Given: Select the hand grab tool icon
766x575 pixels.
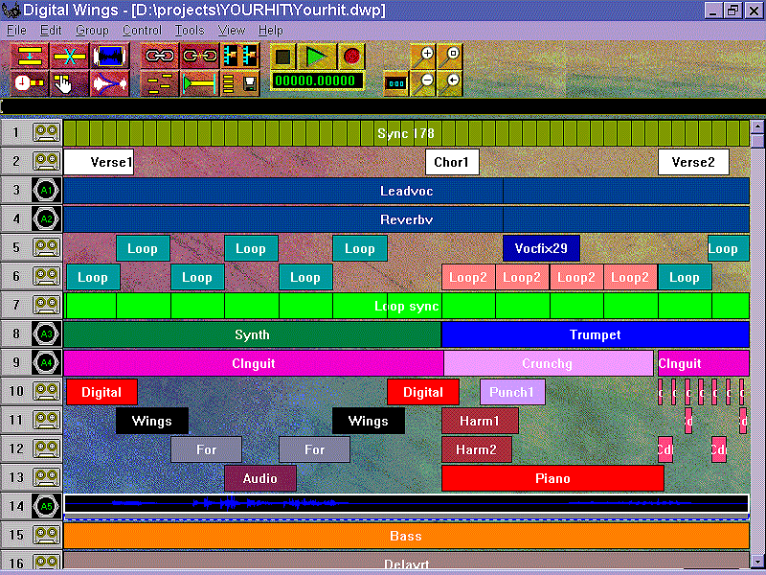Looking at the screenshot, I should click(x=62, y=83).
